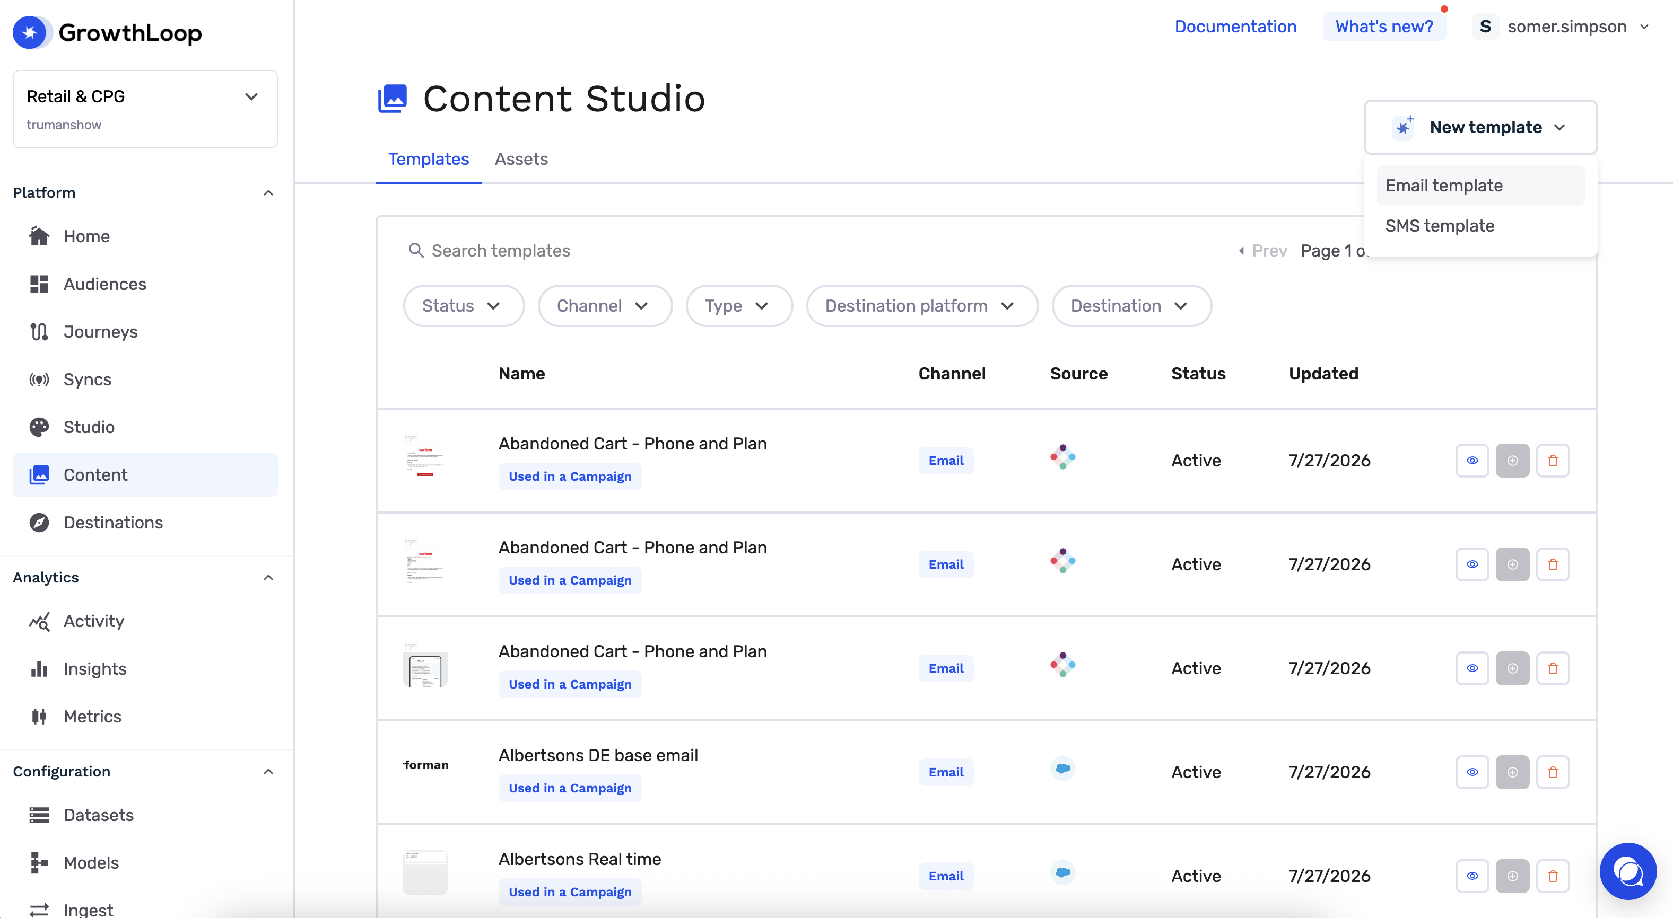Duplicate Albertsons Real time template

tap(1513, 876)
